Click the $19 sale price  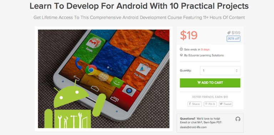(x=189, y=35)
